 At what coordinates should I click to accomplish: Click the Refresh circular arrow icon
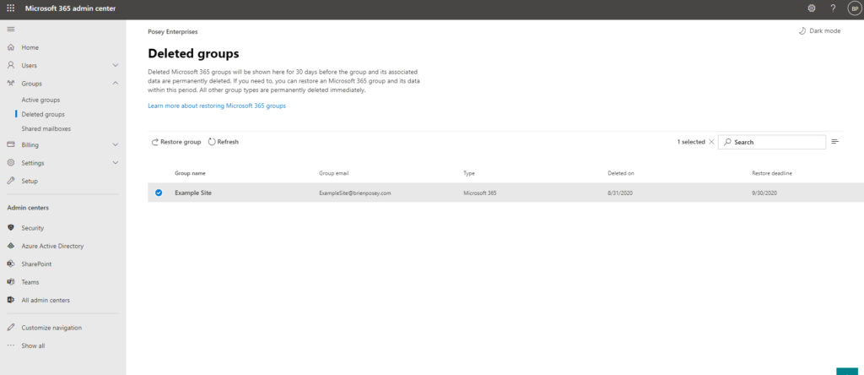[212, 142]
